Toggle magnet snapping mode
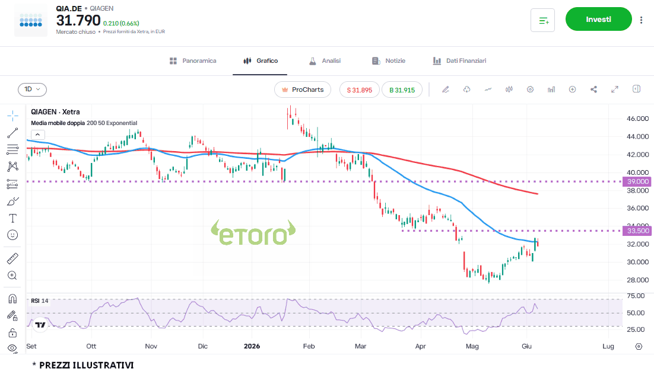Viewport: 654px width, 371px height. [12, 299]
